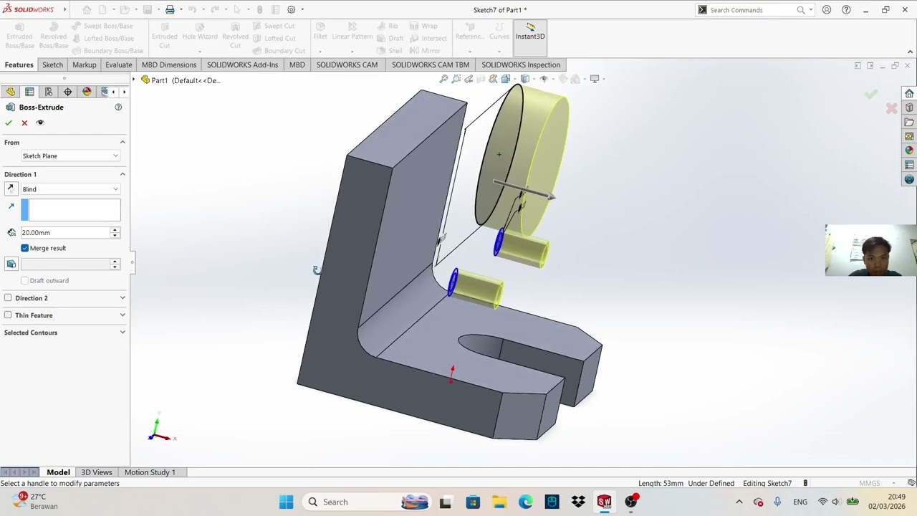Click the draft on/off button
Screen dimensions: 917x516
pos(11,264)
